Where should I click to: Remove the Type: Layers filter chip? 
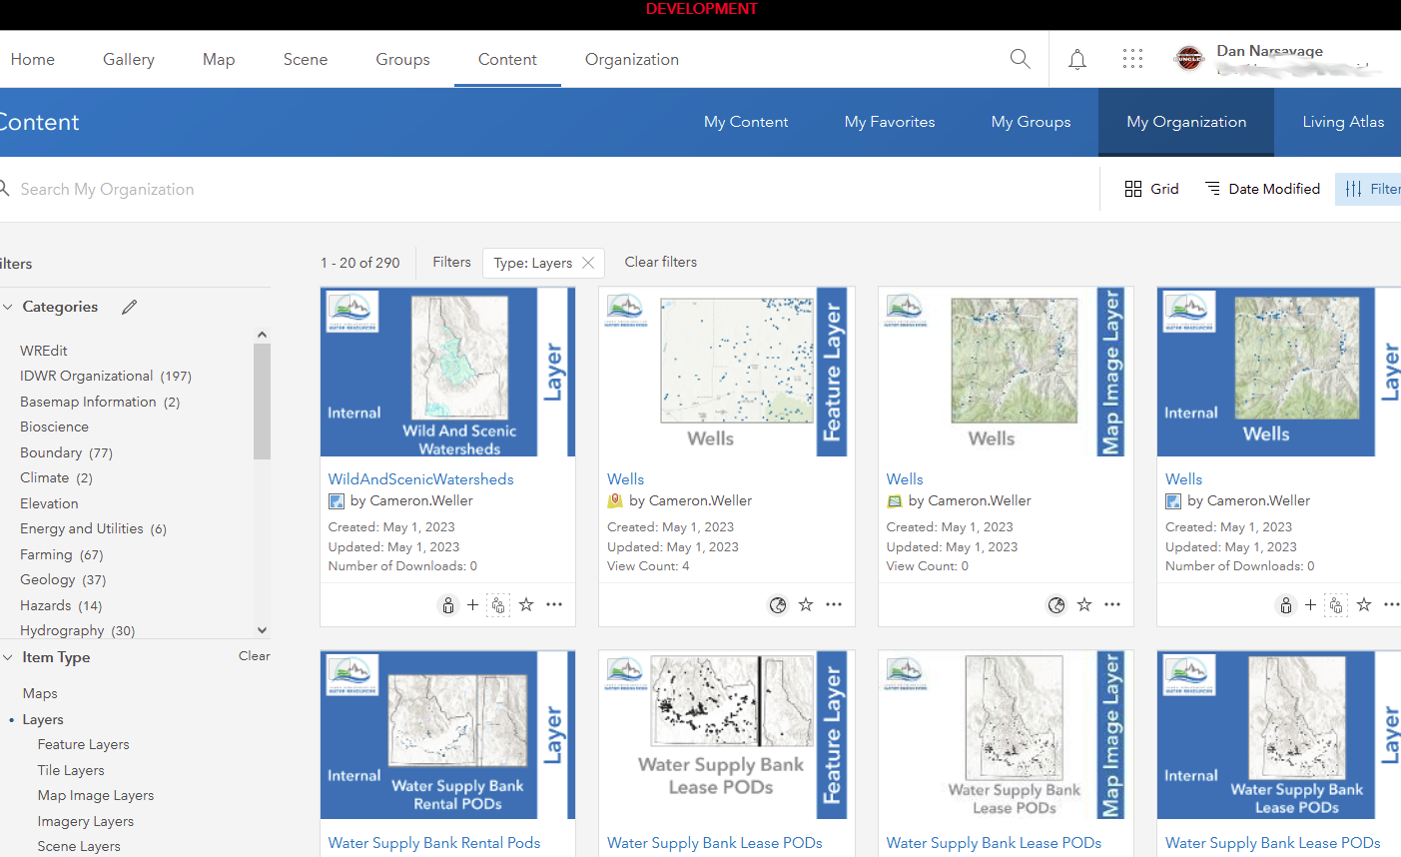click(587, 262)
